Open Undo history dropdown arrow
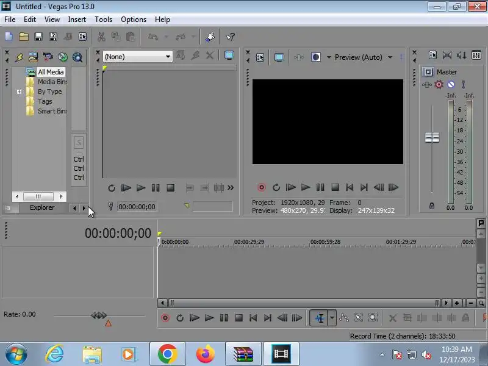The width and height of the screenshot is (488, 366). 166,37
